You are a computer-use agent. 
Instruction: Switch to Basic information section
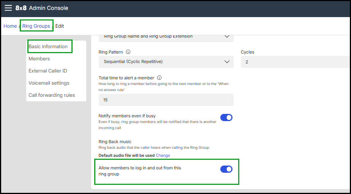coord(48,47)
